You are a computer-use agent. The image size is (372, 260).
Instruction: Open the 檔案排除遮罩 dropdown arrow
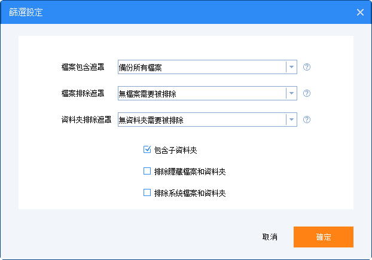[x=291, y=93]
